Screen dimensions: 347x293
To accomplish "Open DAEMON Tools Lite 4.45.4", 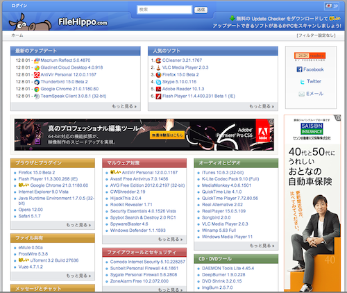I will [x=228, y=268].
